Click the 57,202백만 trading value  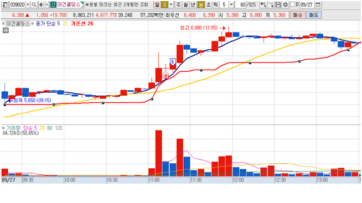(x=152, y=15)
